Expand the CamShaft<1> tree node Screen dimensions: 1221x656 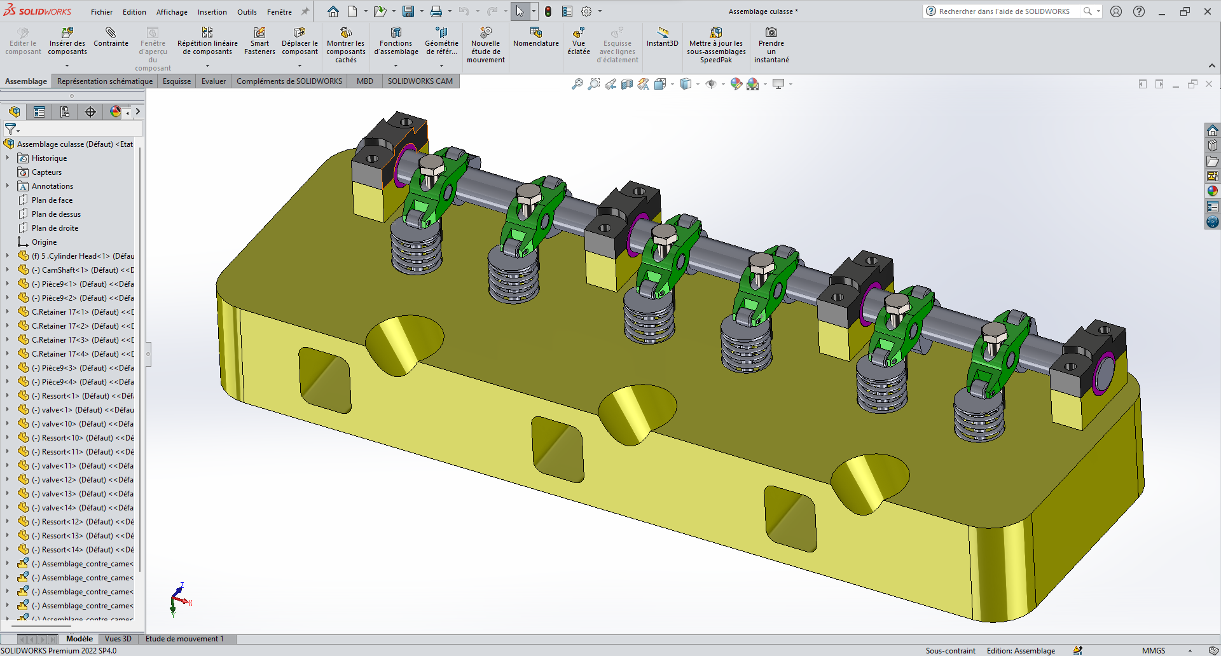[8, 270]
